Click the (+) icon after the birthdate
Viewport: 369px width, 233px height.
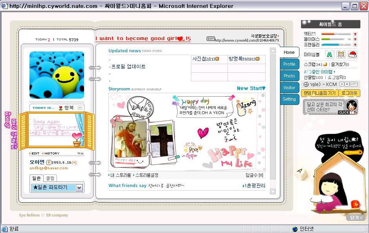(x=74, y=162)
